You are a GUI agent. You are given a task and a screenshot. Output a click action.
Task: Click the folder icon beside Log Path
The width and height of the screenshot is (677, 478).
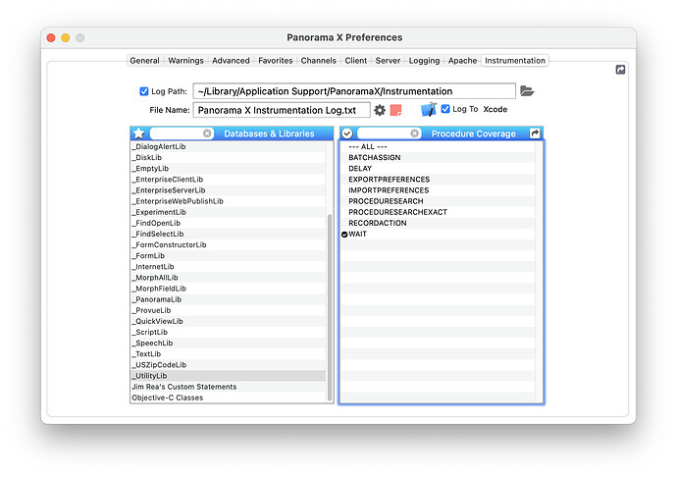(527, 91)
